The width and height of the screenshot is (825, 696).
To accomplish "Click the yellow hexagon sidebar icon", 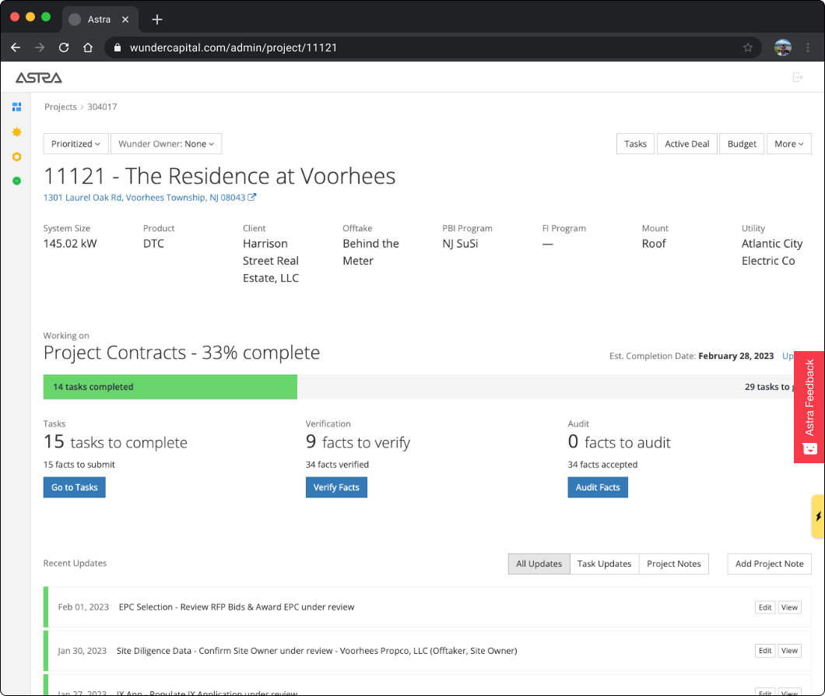I will tap(16, 156).
